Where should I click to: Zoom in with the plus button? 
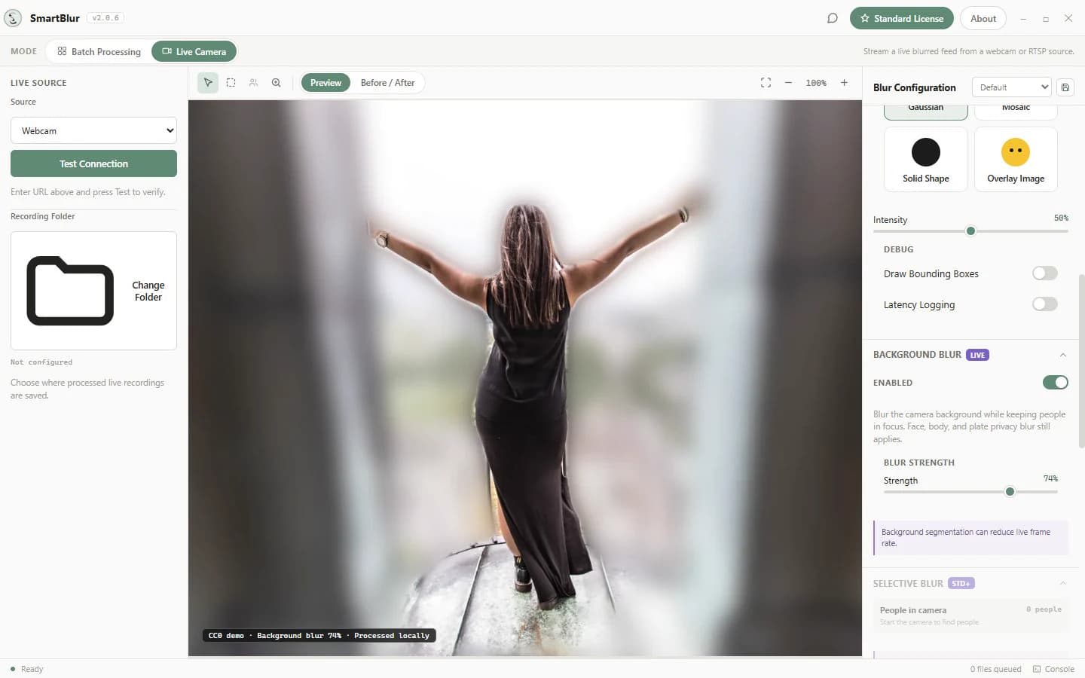[844, 83]
